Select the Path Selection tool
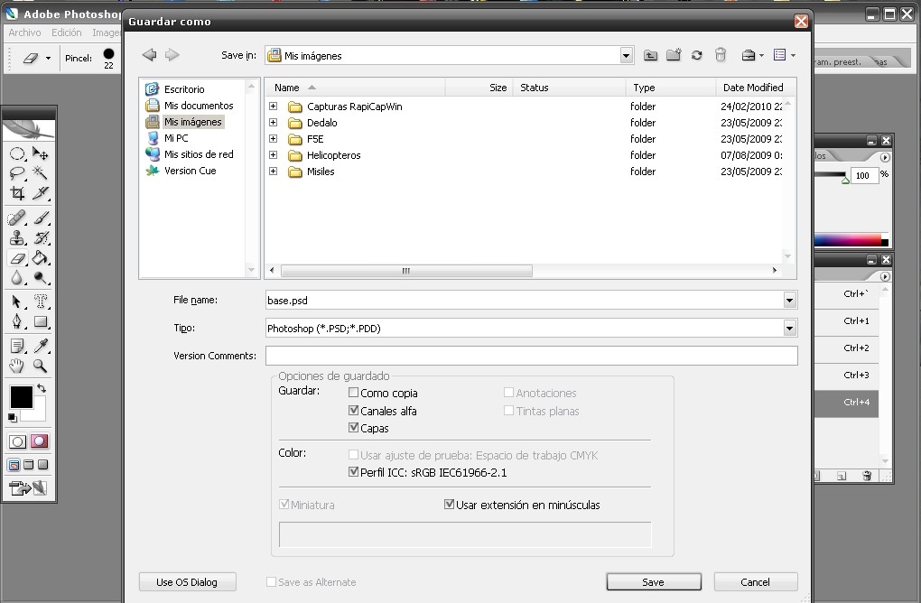Screen dimensions: 921x603 tap(17, 301)
